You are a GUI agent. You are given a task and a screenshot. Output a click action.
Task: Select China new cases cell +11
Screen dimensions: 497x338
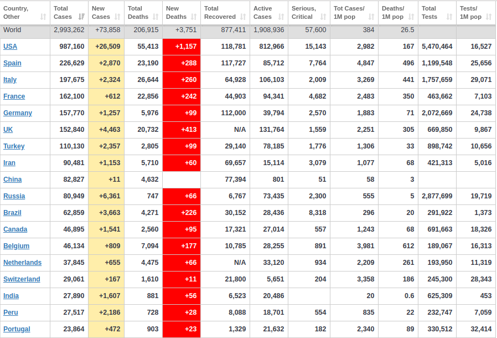tap(106, 180)
